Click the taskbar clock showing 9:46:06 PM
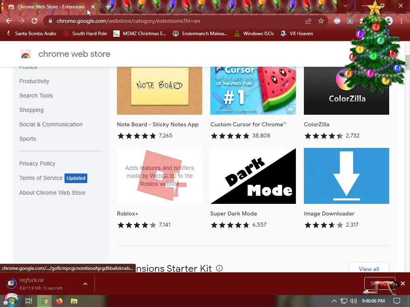This screenshot has width=410, height=307. click(x=373, y=301)
